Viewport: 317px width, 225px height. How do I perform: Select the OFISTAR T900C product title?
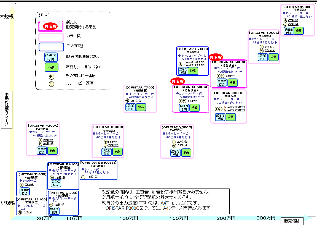(x=264, y=33)
